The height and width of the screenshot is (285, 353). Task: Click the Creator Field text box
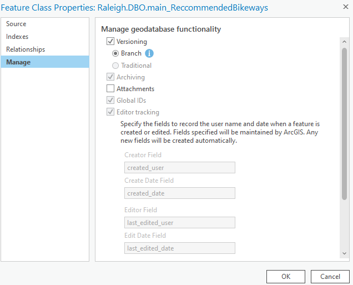click(180, 168)
